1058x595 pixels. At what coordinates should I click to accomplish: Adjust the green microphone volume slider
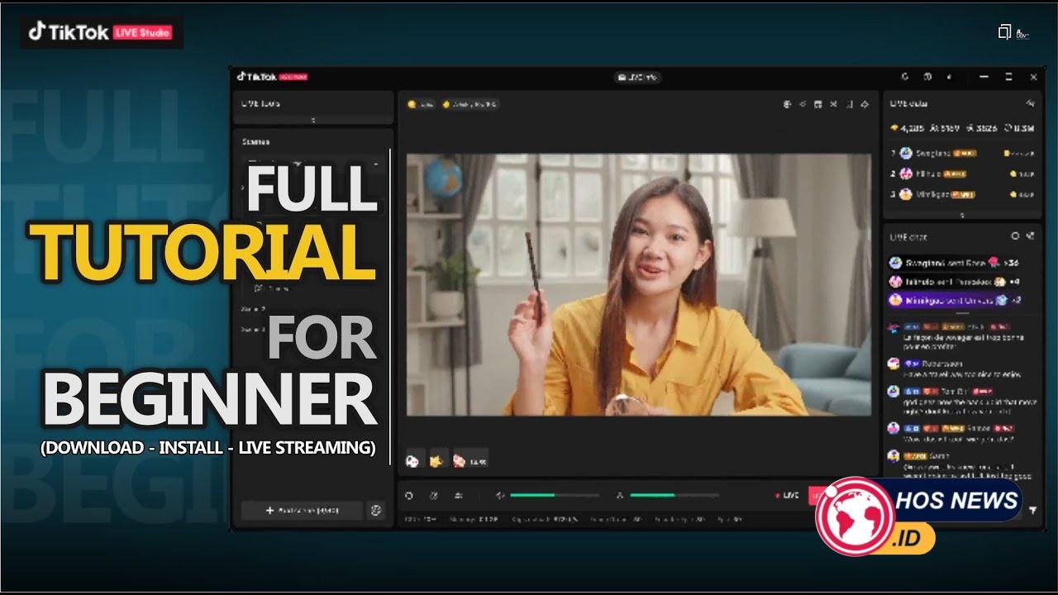(674, 496)
